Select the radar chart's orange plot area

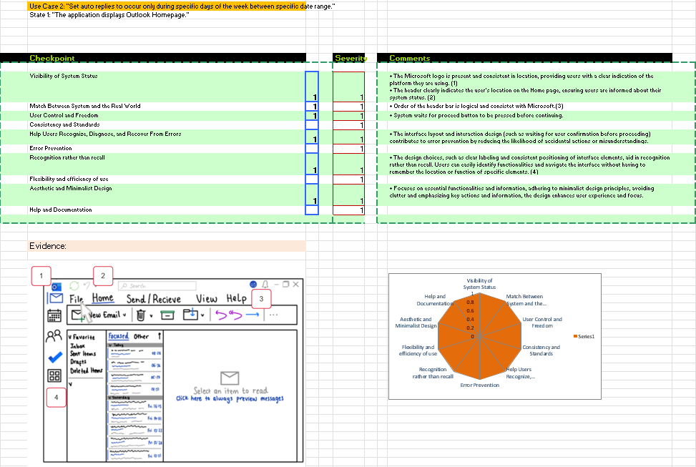tap(480, 337)
